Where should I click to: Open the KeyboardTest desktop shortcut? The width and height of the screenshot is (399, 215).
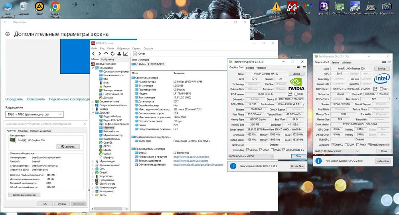[371, 8]
